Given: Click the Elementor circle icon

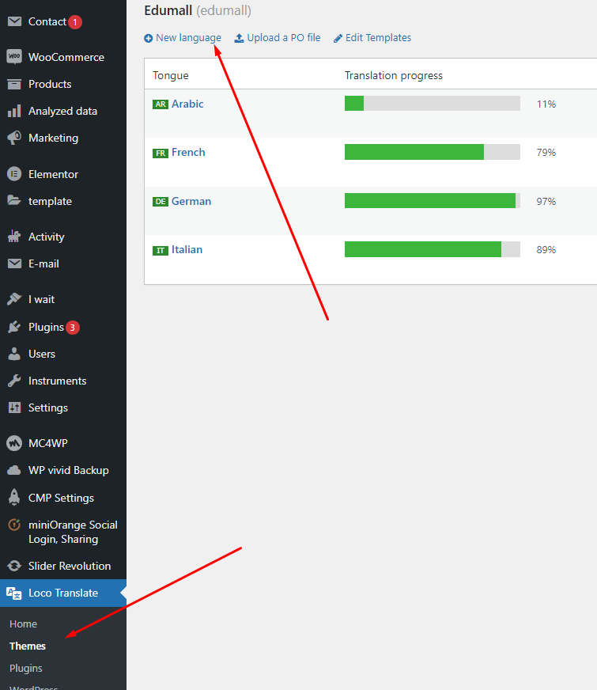Looking at the screenshot, I should pos(14,174).
